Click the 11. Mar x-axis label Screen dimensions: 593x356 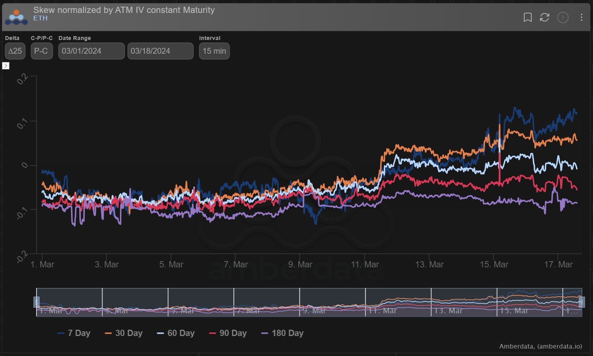coord(365,265)
